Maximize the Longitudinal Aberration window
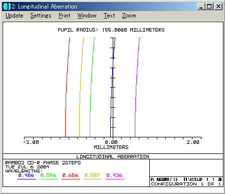This screenshot has height=194, width=225. click(209, 7)
